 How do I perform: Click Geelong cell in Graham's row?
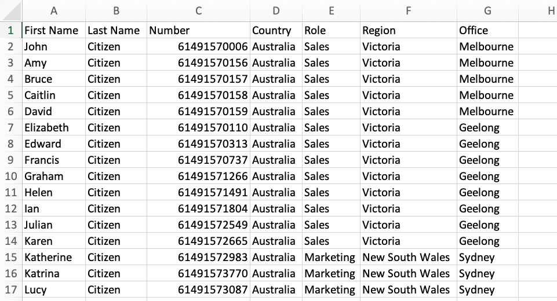[x=487, y=176]
